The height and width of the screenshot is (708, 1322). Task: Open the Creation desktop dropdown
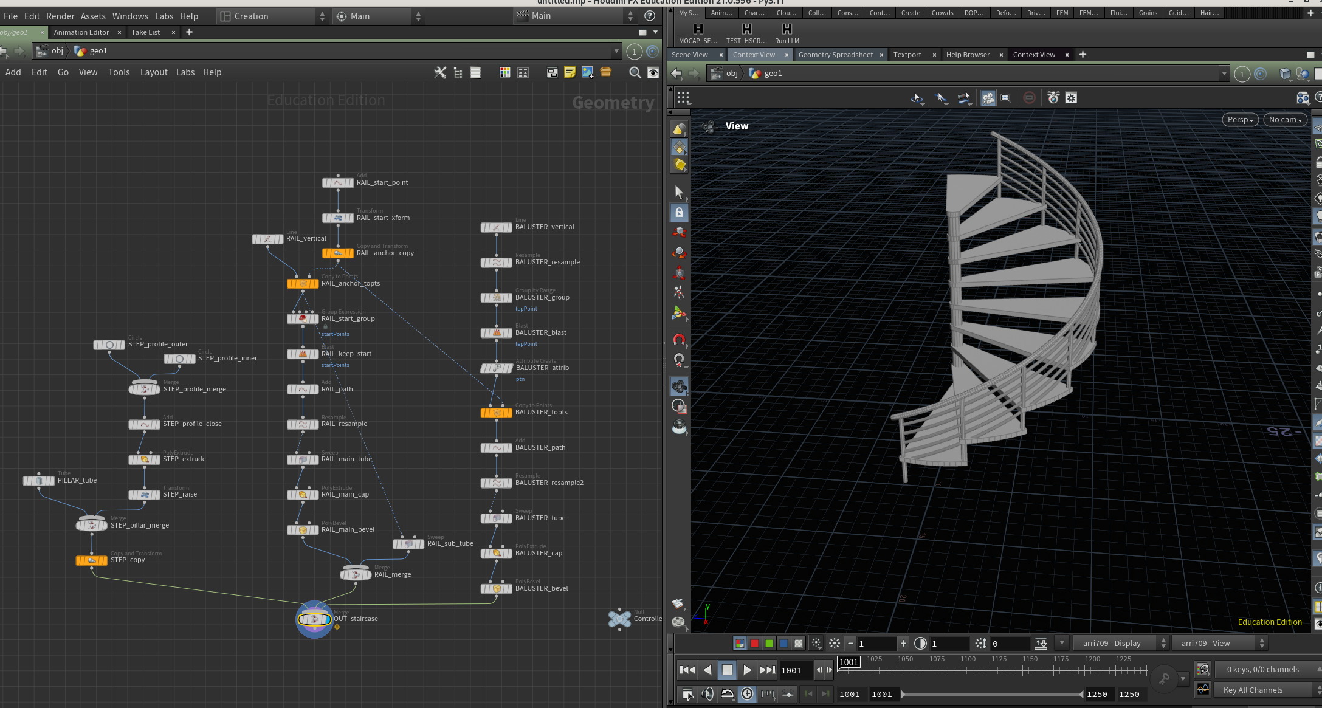[272, 16]
